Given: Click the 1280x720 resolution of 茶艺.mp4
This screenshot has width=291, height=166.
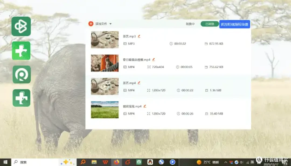Looking at the screenshot, I should (x=158, y=90).
